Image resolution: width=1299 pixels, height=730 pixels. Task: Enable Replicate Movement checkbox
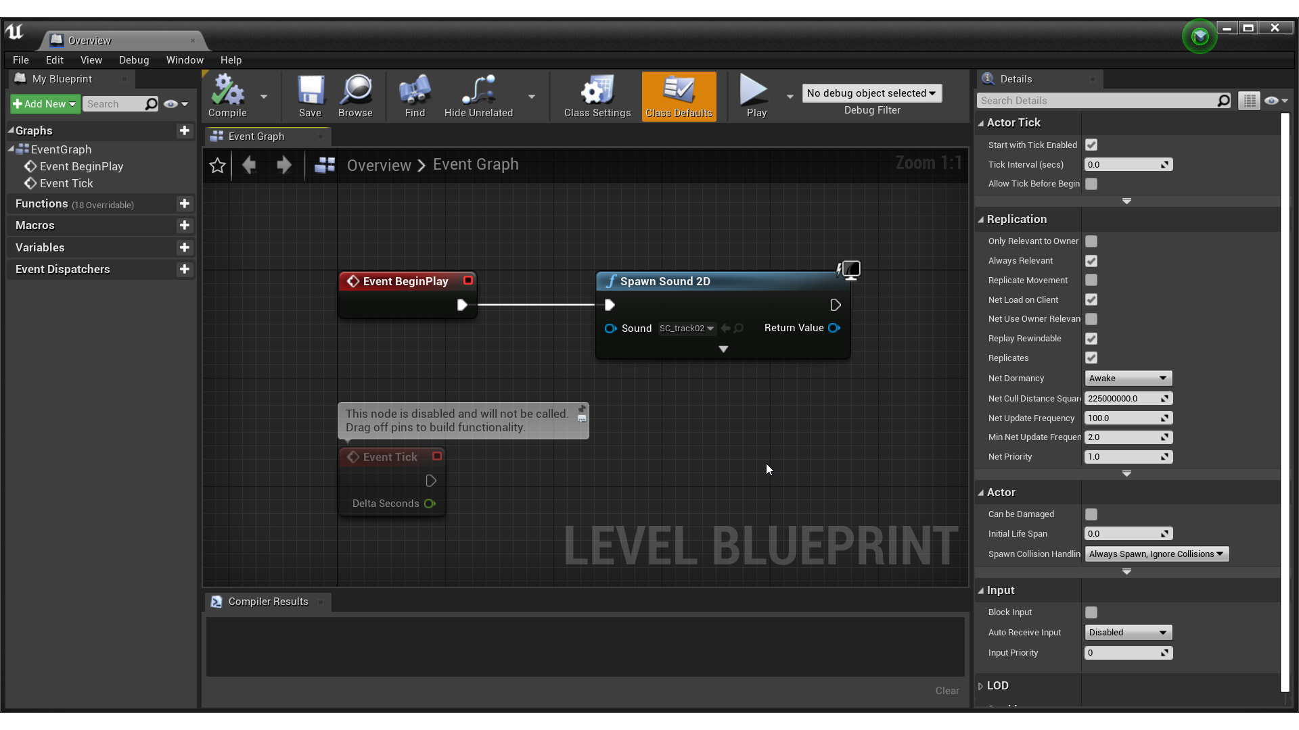[x=1091, y=280]
